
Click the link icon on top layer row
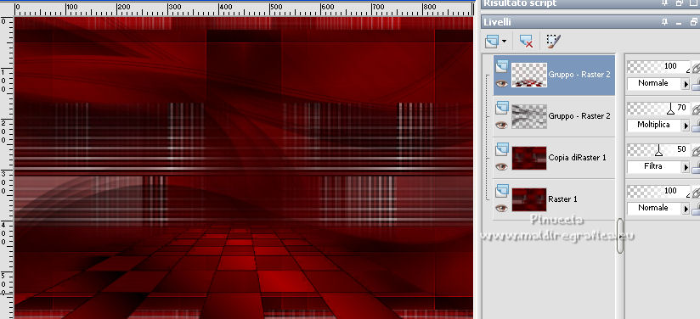pyautogui.click(x=696, y=67)
